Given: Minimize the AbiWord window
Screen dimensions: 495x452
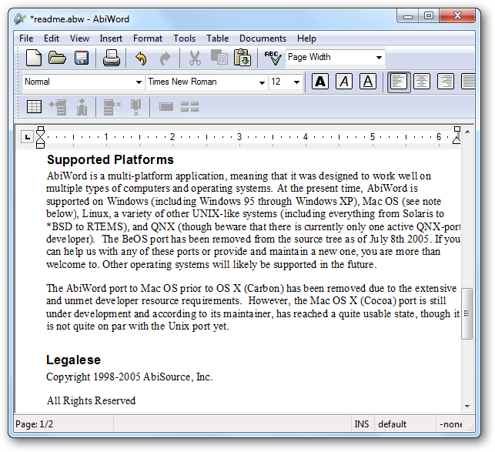Looking at the screenshot, I should [x=408, y=16].
